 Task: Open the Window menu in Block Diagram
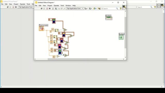68,5
